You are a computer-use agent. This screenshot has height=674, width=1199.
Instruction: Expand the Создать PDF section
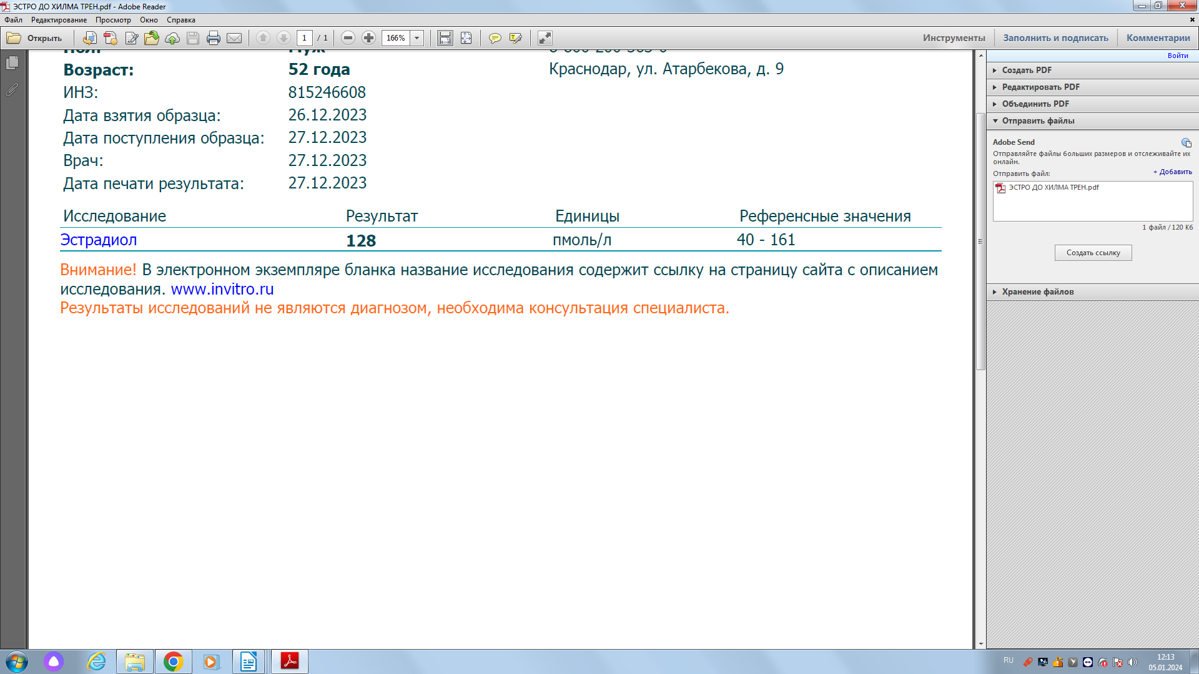coord(1027,70)
